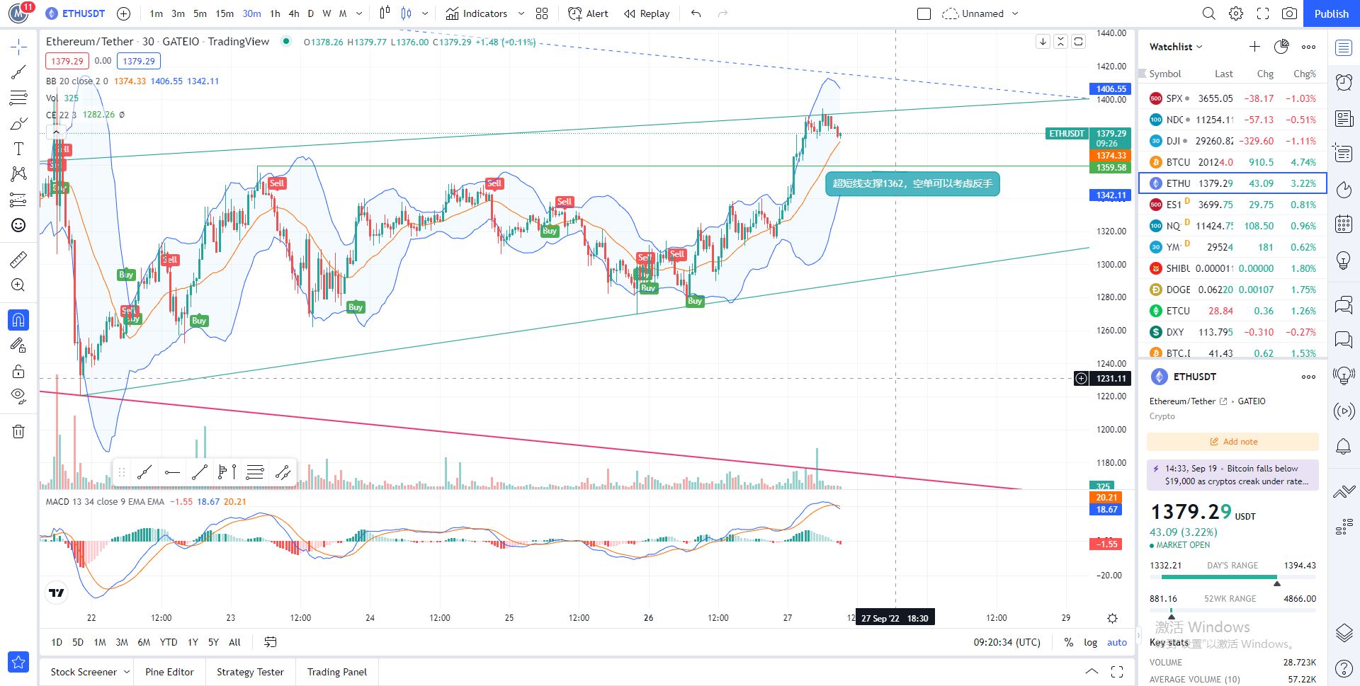Create an Alert
The height and width of the screenshot is (686, 1360).
pos(588,13)
